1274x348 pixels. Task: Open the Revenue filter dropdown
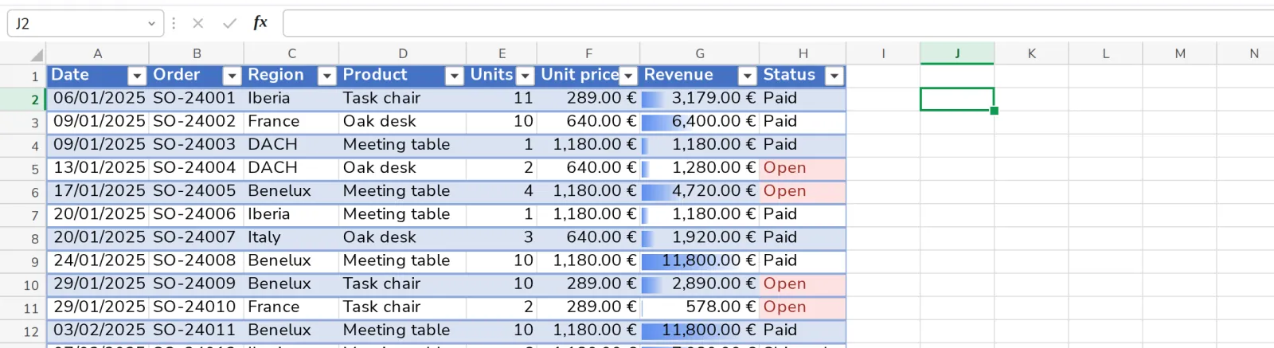tap(747, 76)
